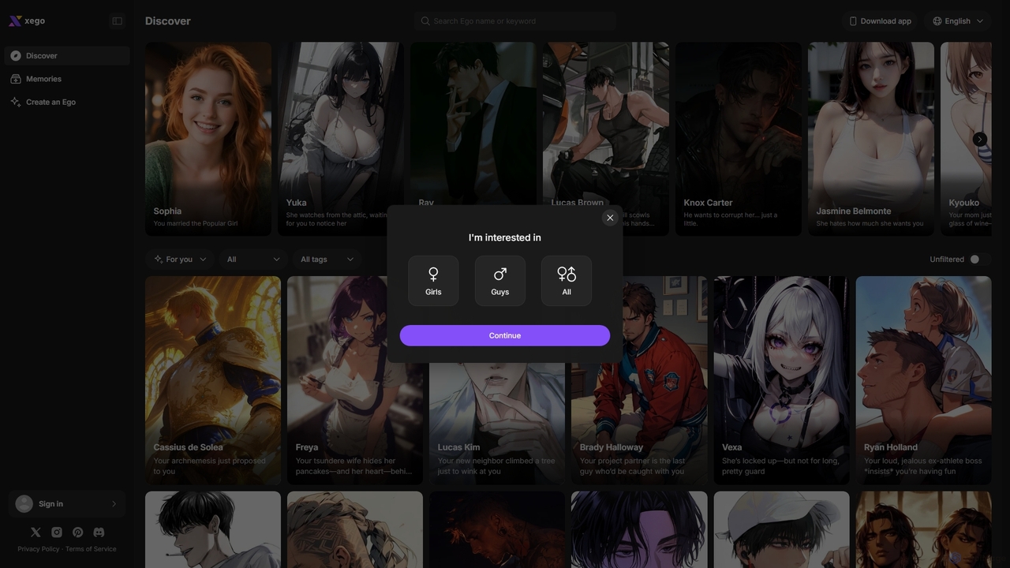Open the Lucas Brown character card

[606, 124]
